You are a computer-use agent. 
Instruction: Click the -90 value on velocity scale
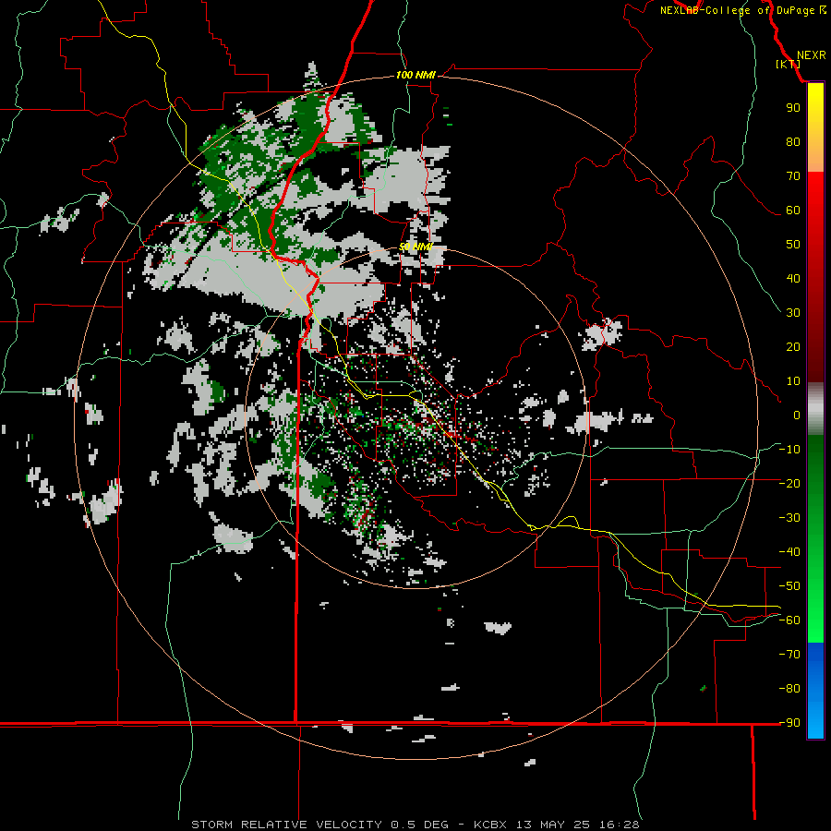tap(789, 722)
